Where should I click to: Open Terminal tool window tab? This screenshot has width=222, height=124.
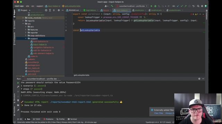[x=72, y=119]
